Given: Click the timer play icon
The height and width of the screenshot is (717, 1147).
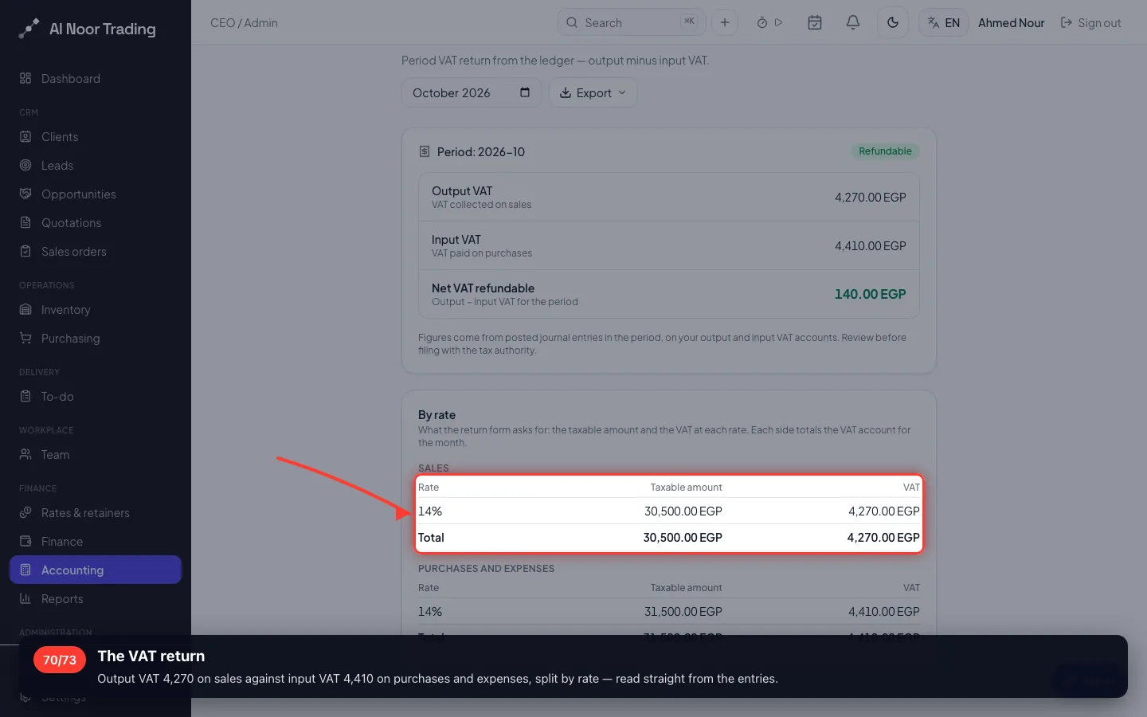Looking at the screenshot, I should point(779,22).
